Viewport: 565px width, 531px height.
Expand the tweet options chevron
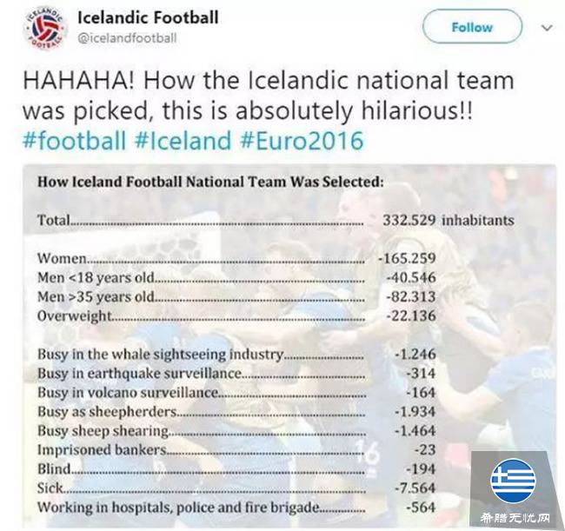(546, 28)
